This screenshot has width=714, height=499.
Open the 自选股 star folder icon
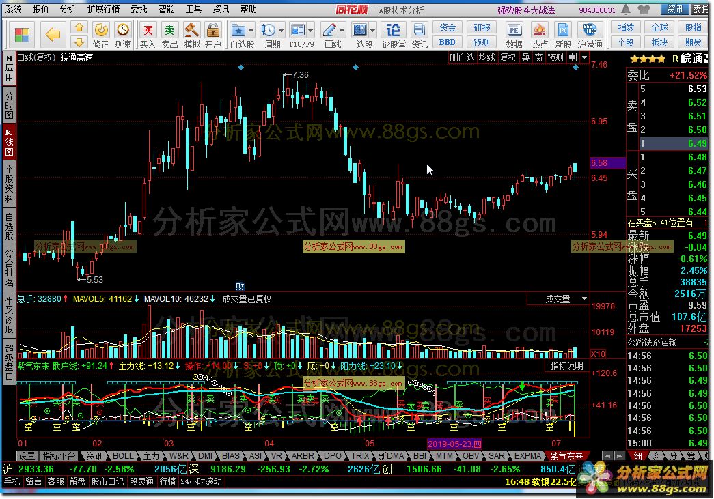pos(238,31)
